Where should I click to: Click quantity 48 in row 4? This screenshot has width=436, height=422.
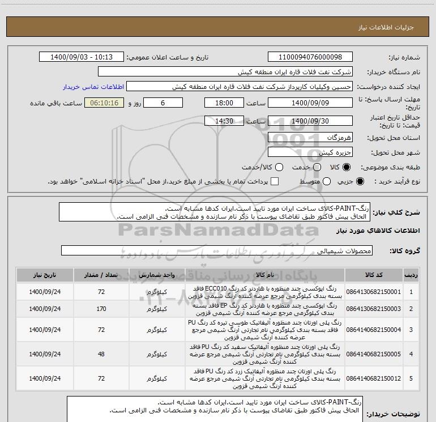click(x=101, y=354)
